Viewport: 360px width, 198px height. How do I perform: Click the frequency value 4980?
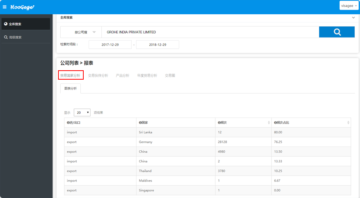(x=222, y=151)
